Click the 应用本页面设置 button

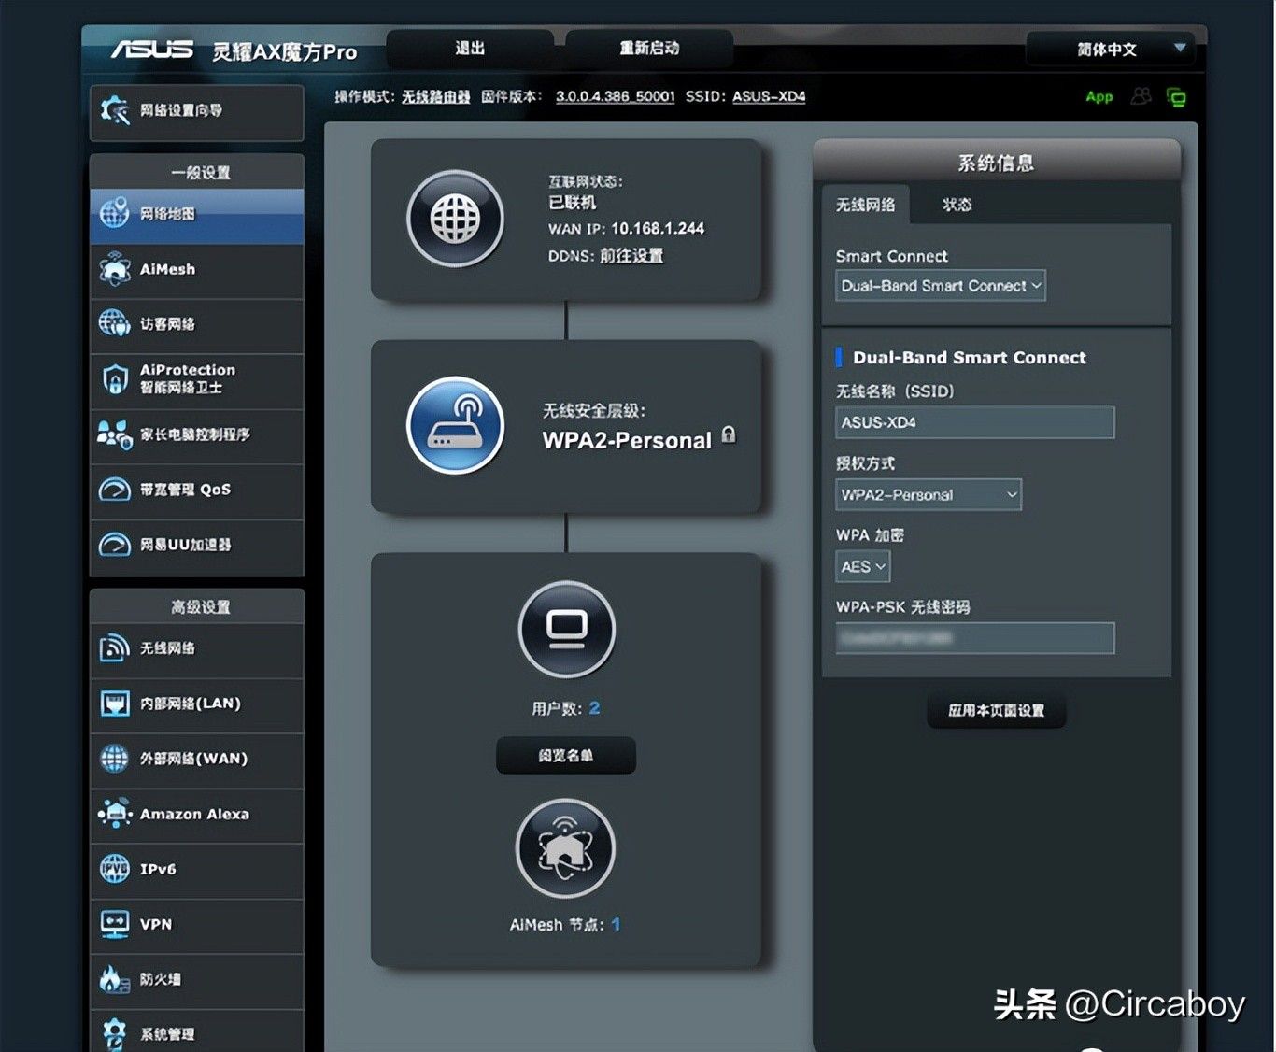[996, 710]
